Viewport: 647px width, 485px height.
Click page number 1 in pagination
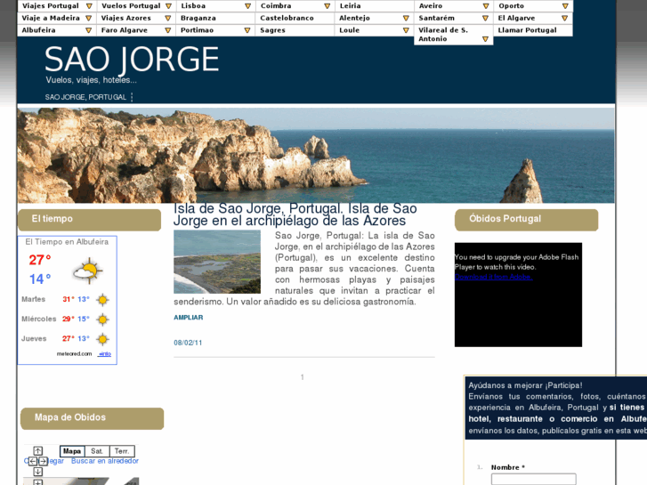pyautogui.click(x=303, y=377)
